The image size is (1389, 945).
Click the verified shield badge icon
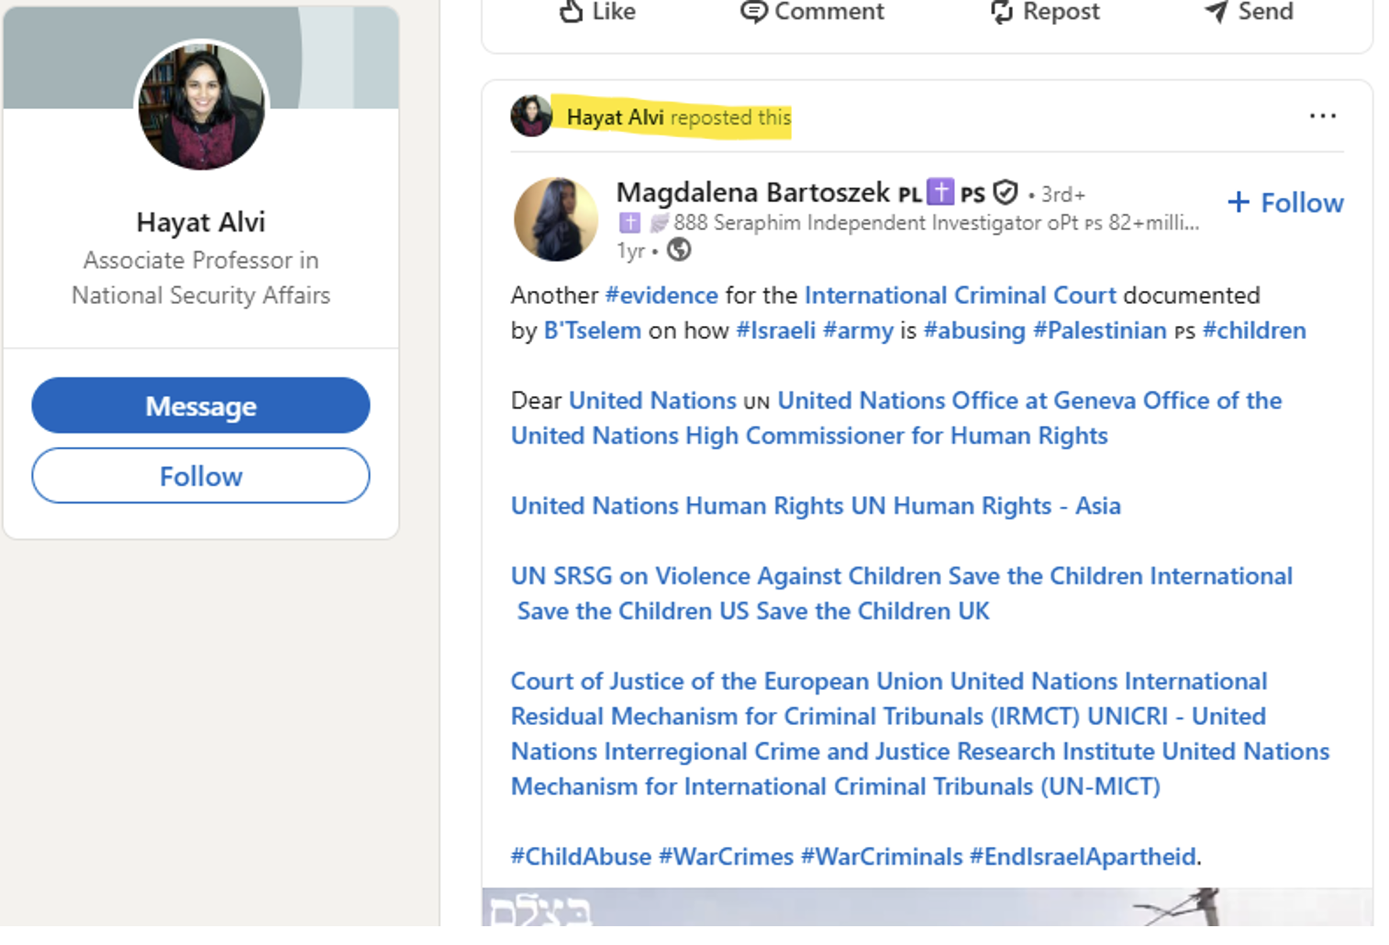(x=1006, y=193)
